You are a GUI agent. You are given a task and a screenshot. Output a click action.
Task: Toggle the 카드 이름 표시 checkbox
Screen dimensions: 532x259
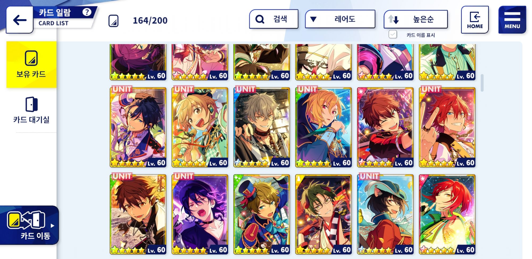[x=393, y=34]
